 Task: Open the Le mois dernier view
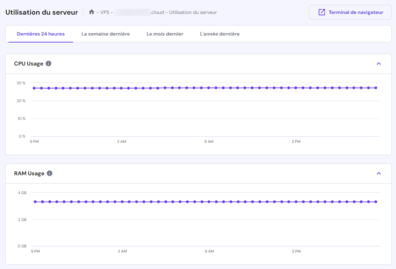165,34
